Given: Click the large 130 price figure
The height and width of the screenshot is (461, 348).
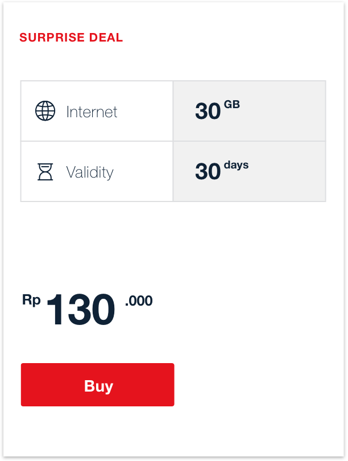Looking at the screenshot, I should coord(80,310).
